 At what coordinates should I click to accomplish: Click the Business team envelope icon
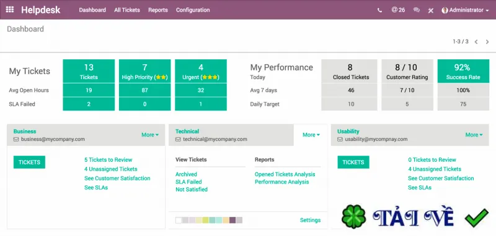pos(16,139)
